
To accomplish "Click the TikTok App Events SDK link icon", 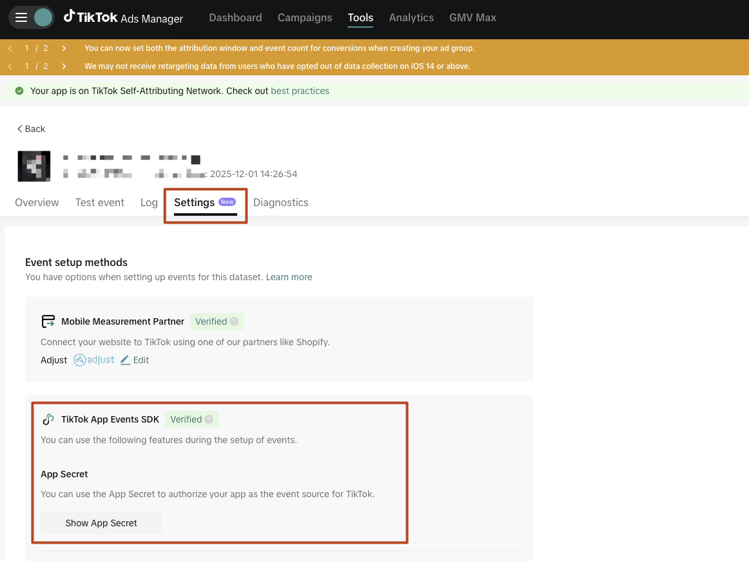I will click(x=48, y=419).
